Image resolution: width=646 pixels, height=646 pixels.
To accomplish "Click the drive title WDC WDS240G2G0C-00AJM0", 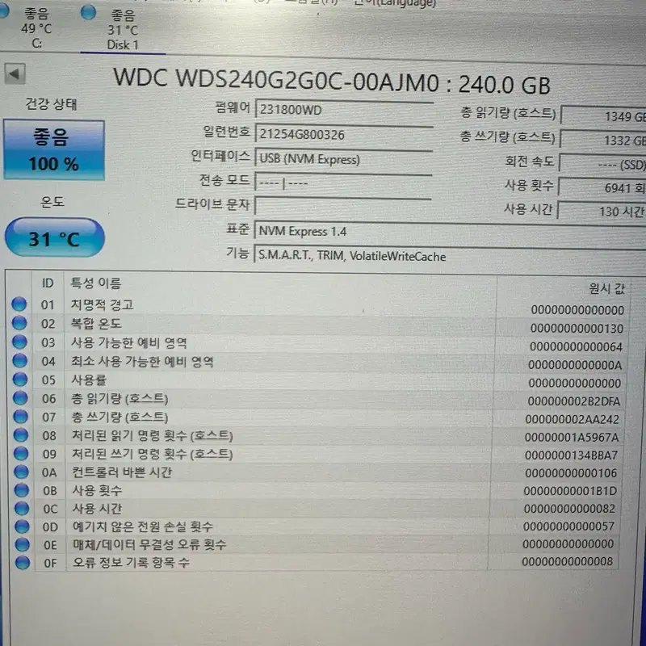I will click(276, 78).
